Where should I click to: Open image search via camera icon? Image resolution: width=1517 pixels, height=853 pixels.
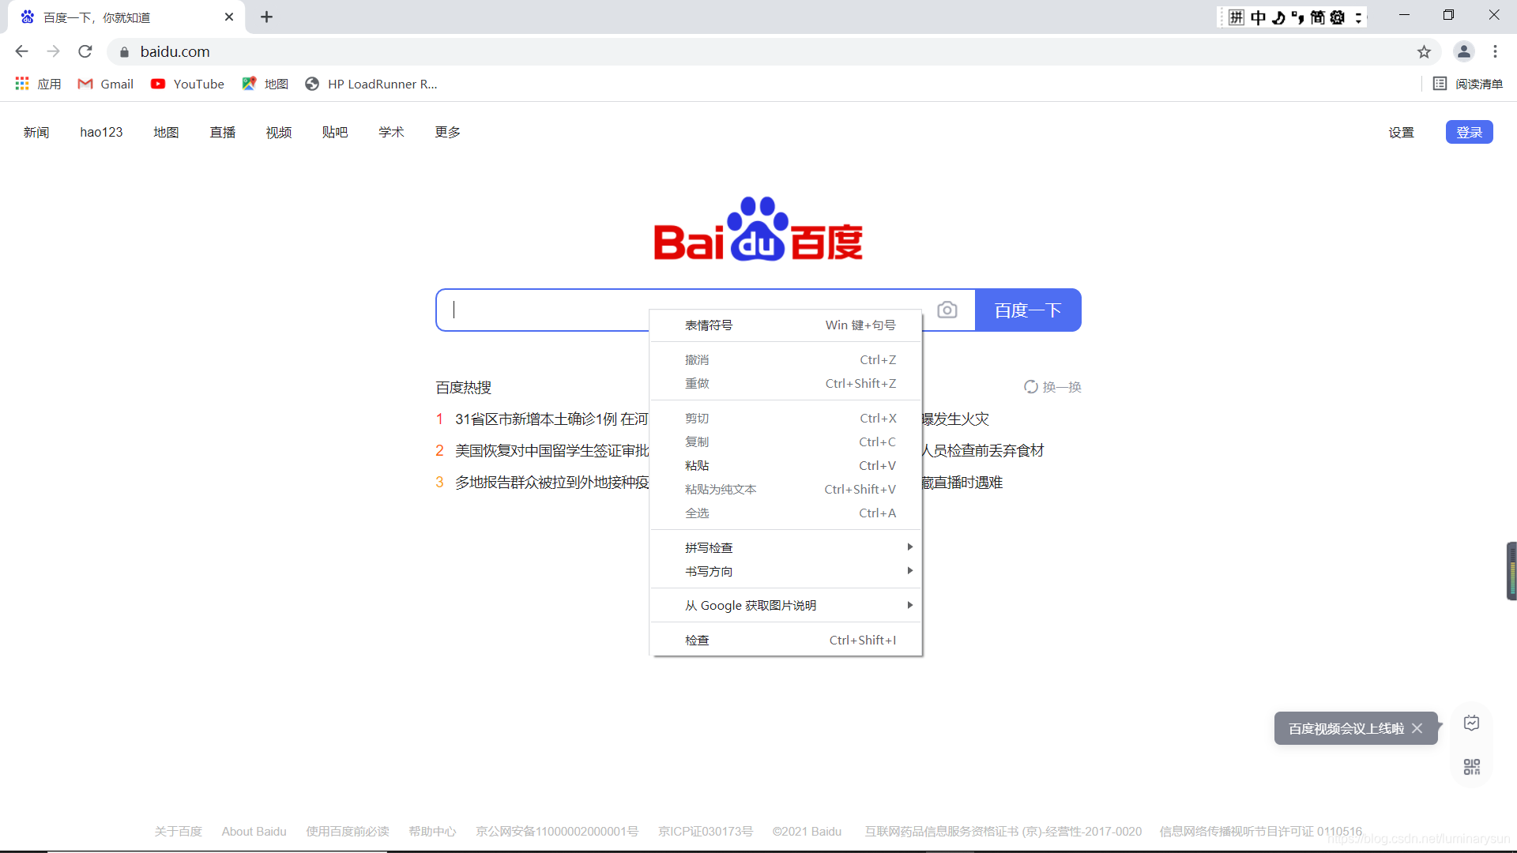[947, 310]
